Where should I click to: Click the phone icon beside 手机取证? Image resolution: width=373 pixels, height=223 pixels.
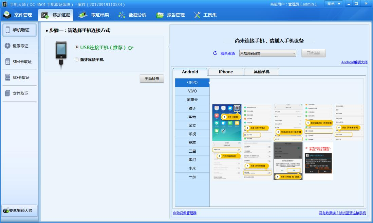click(7, 30)
